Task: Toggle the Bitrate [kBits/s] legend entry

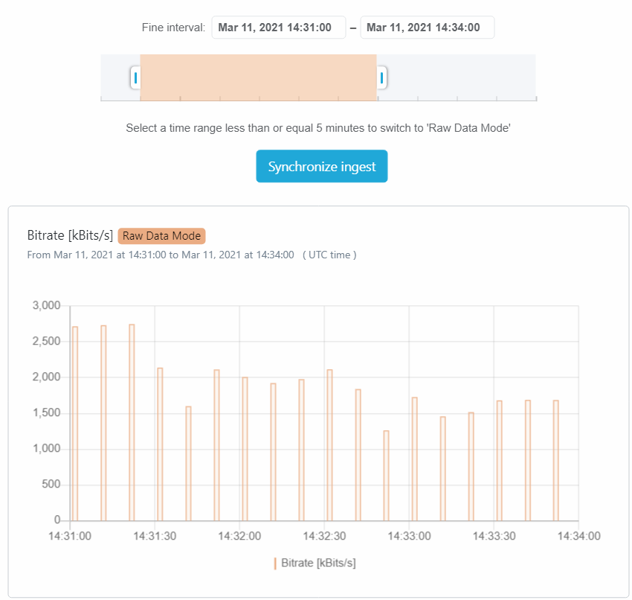Action: click(x=315, y=563)
